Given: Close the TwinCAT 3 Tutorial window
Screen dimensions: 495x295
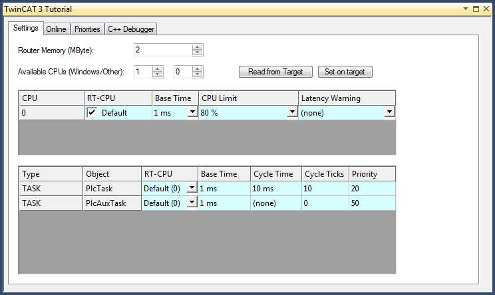Looking at the screenshot, I should [486, 9].
